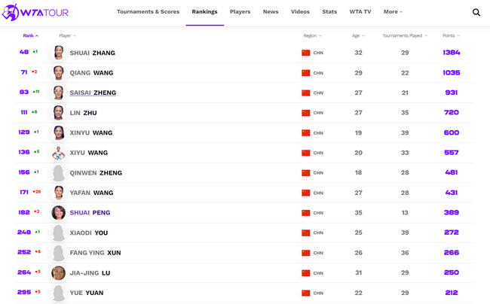
Task: Click Xiyu Wang's avatar photo
Action: (x=59, y=153)
